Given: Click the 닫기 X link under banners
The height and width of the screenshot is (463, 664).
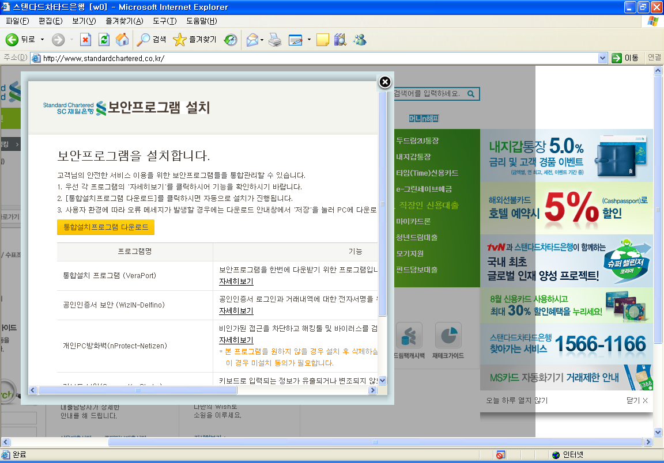Looking at the screenshot, I should 637,400.
